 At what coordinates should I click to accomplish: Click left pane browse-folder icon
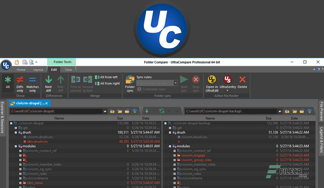120,111
